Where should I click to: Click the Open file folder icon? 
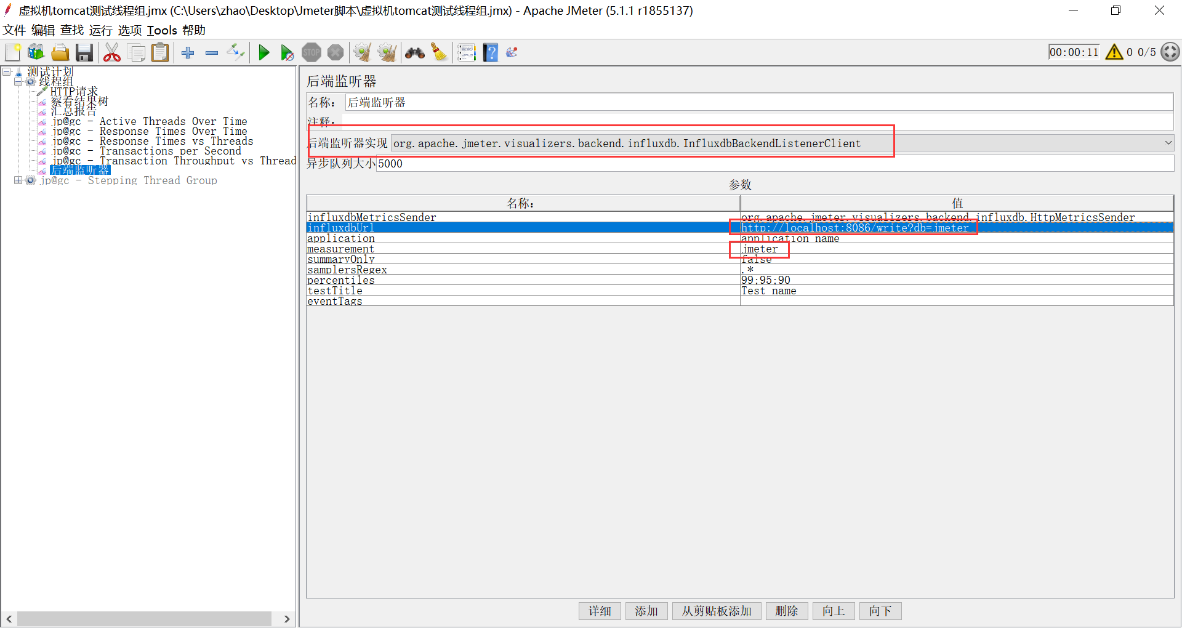pyautogui.click(x=60, y=53)
